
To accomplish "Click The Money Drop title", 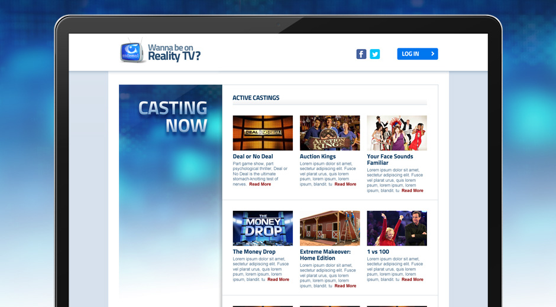I will click(x=254, y=252).
